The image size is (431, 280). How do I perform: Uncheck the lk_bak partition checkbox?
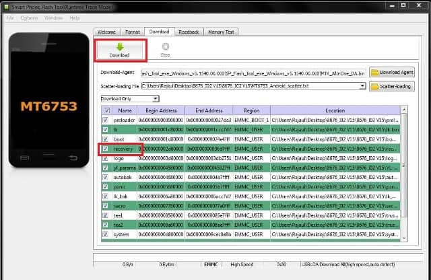coord(105,196)
